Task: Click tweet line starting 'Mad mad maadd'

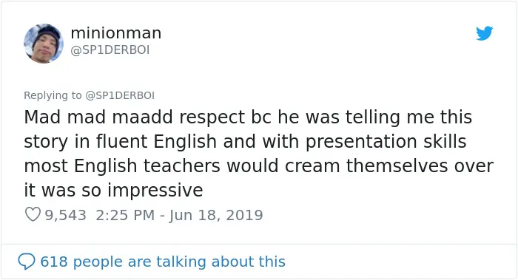Action: pos(248,117)
